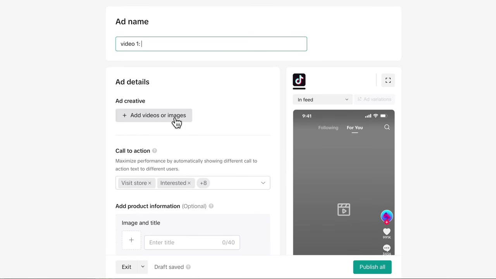Expand the Call to action dropdown
Viewport: 496px width, 279px height.
263,183
